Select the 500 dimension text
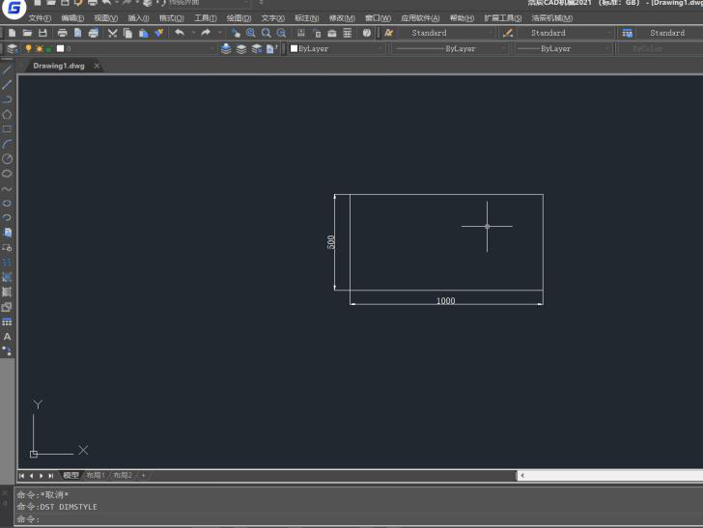This screenshot has height=528, width=703. (331, 242)
